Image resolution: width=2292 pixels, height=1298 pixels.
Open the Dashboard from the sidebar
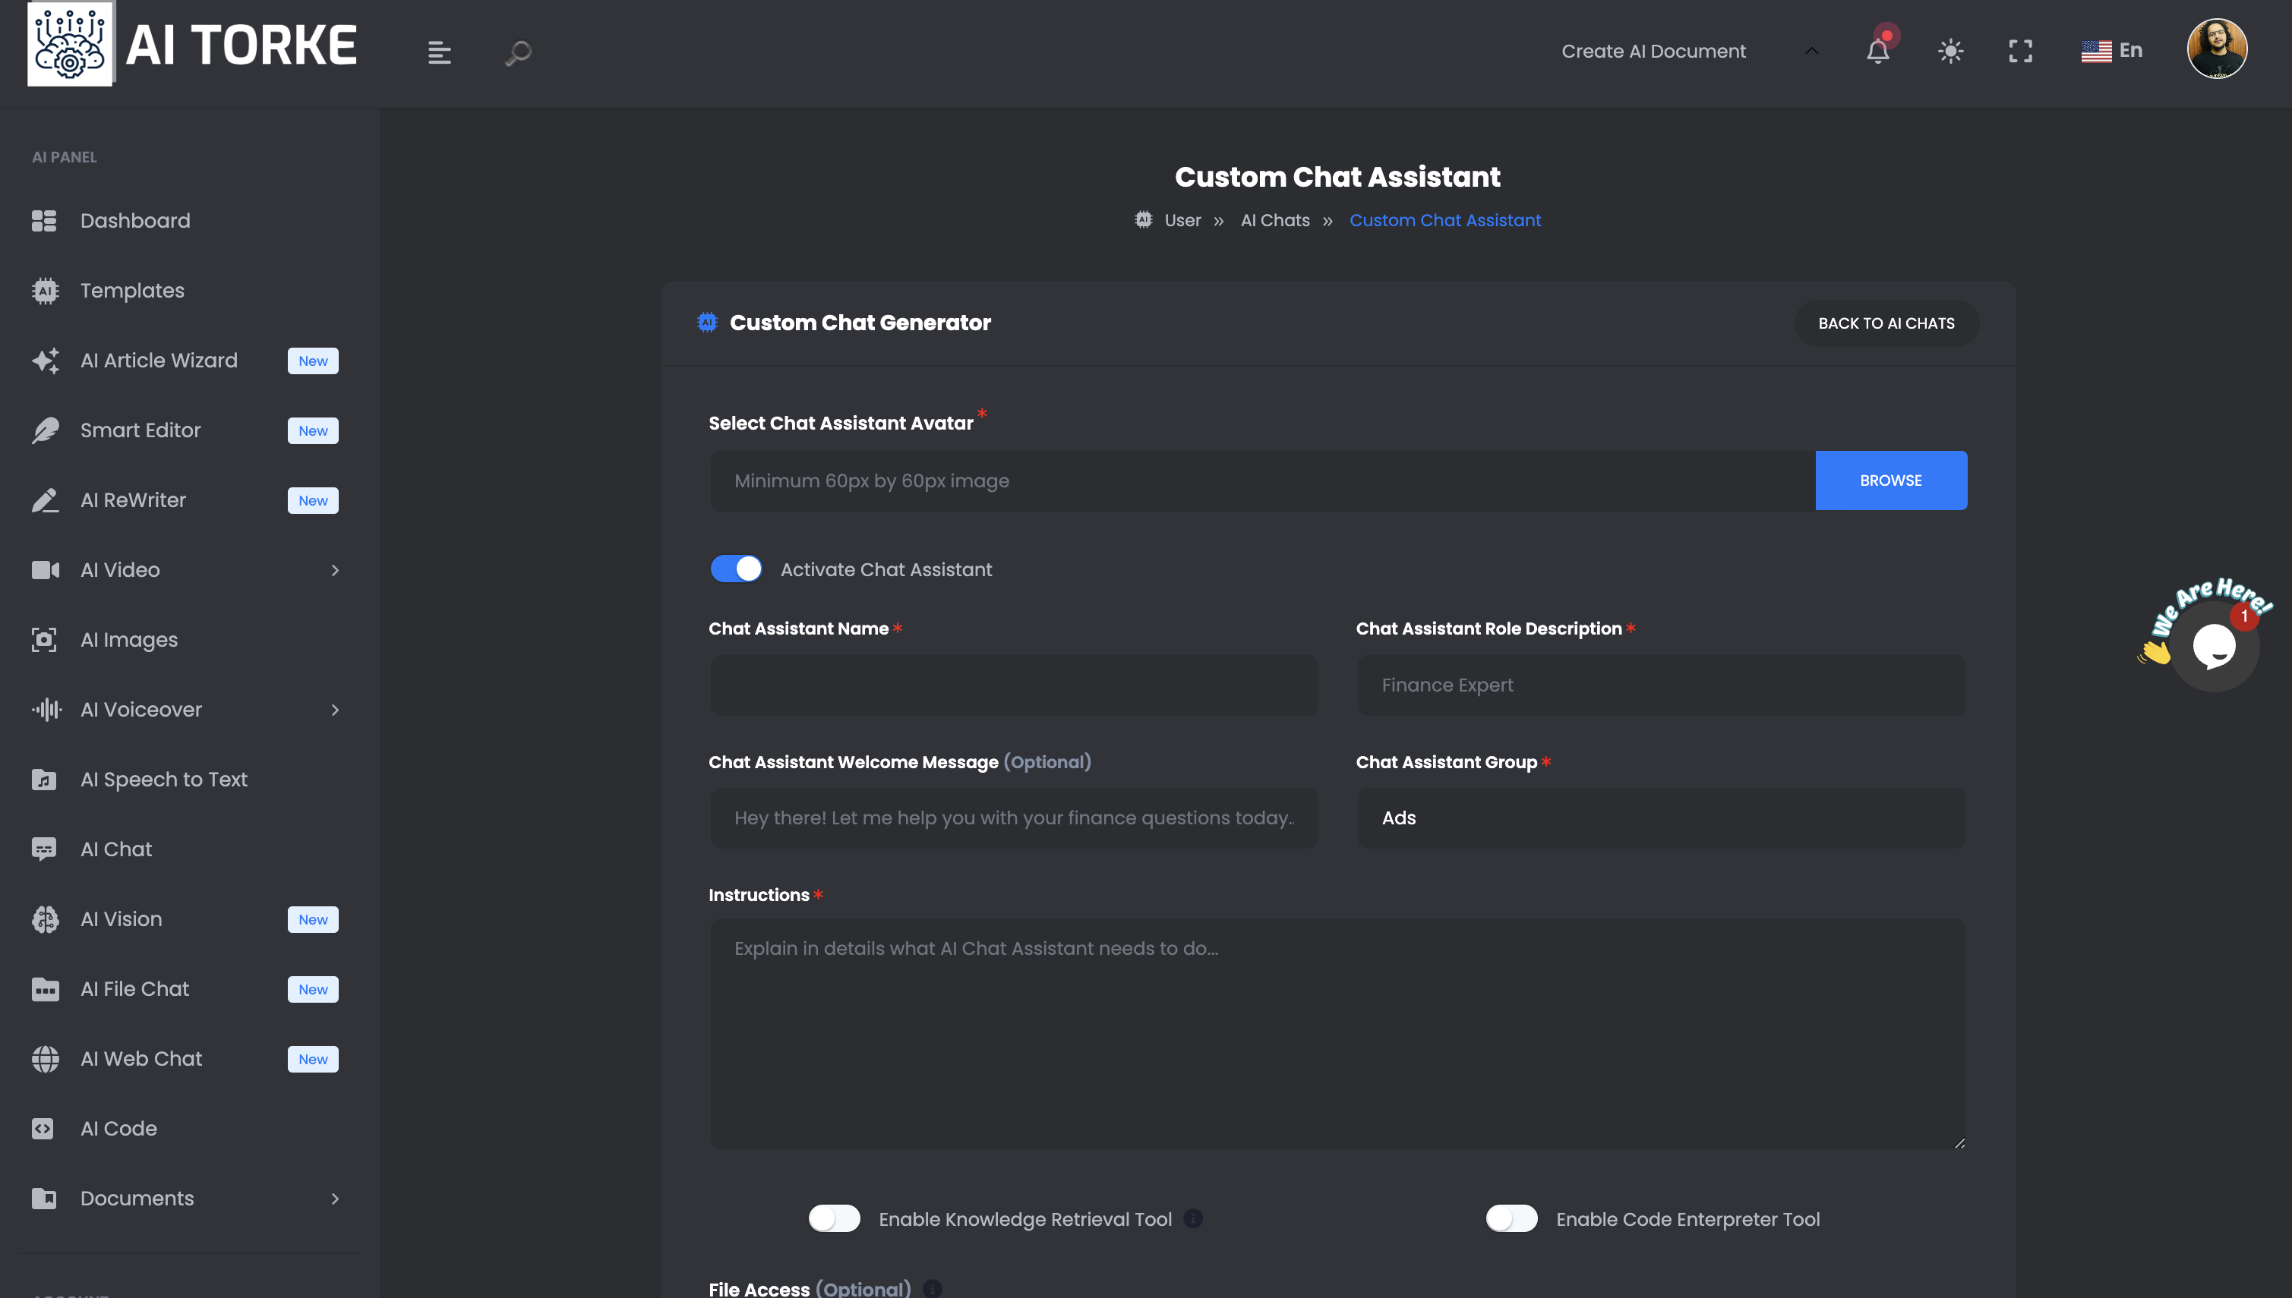pos(134,220)
